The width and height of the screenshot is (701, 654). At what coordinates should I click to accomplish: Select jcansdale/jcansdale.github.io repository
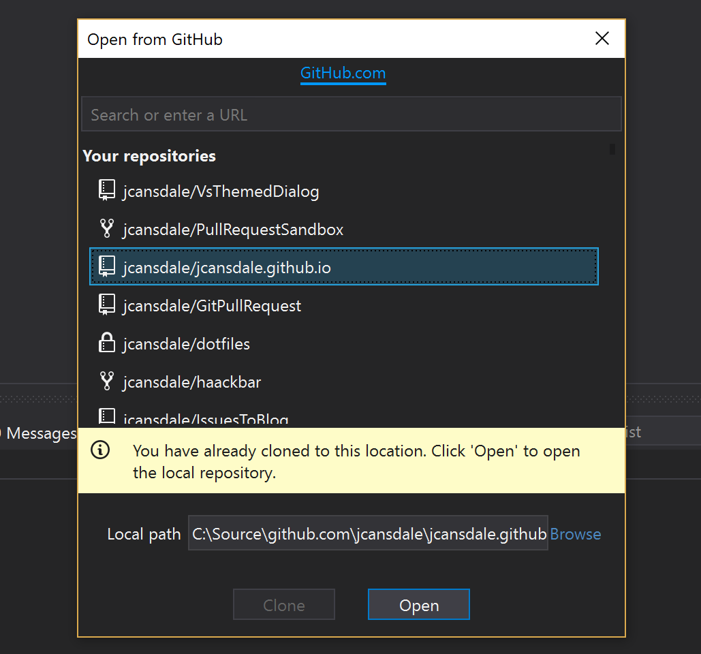coord(344,266)
